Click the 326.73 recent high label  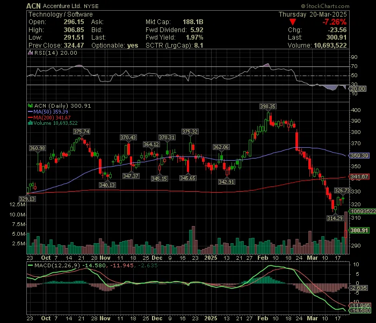coord(342,191)
